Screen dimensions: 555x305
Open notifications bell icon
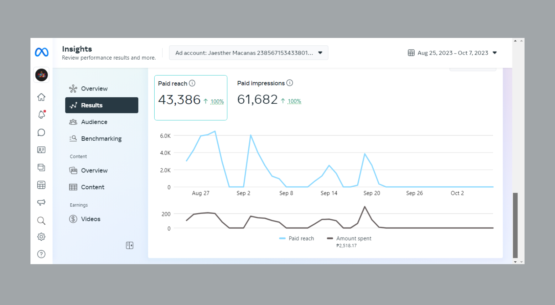point(41,115)
